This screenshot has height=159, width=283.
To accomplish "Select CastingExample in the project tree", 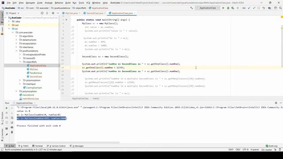I will coord(34,87).
